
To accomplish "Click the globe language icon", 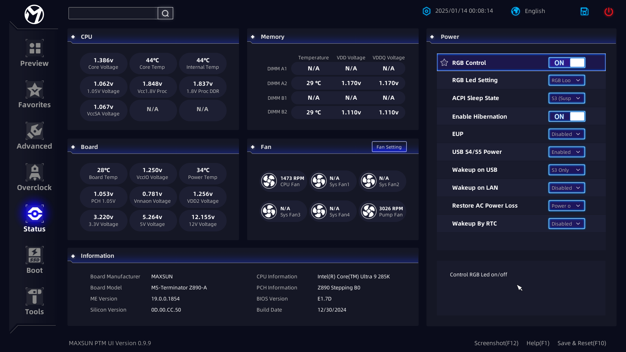I will click(515, 11).
